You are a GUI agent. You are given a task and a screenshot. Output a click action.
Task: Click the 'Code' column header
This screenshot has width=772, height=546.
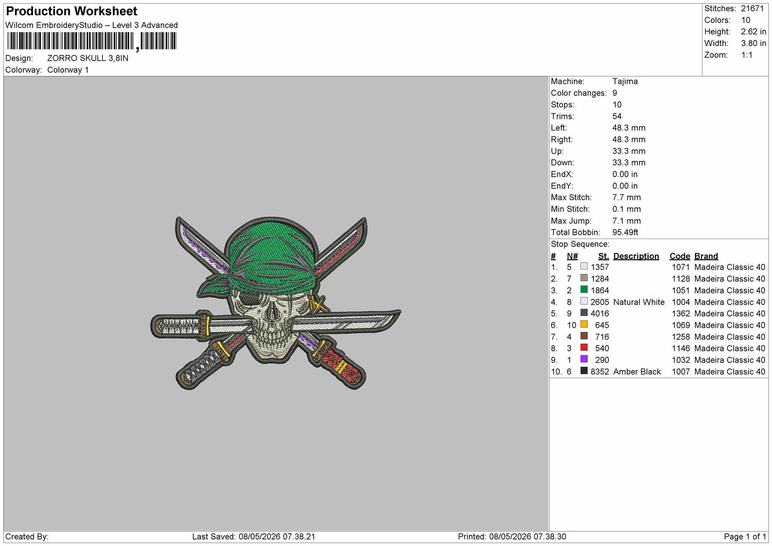680,256
